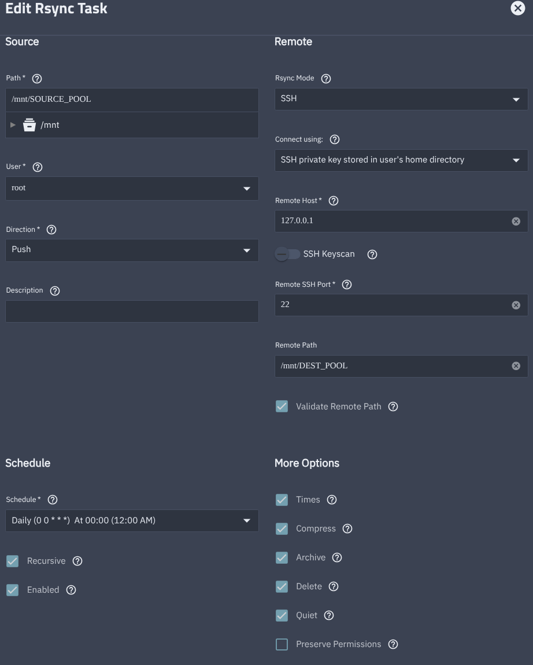Close the Edit Rsync Task panel
The height and width of the screenshot is (665, 533).
517,8
